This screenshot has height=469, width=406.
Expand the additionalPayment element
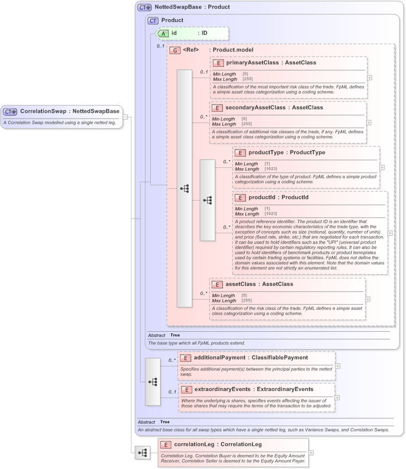point(337,366)
